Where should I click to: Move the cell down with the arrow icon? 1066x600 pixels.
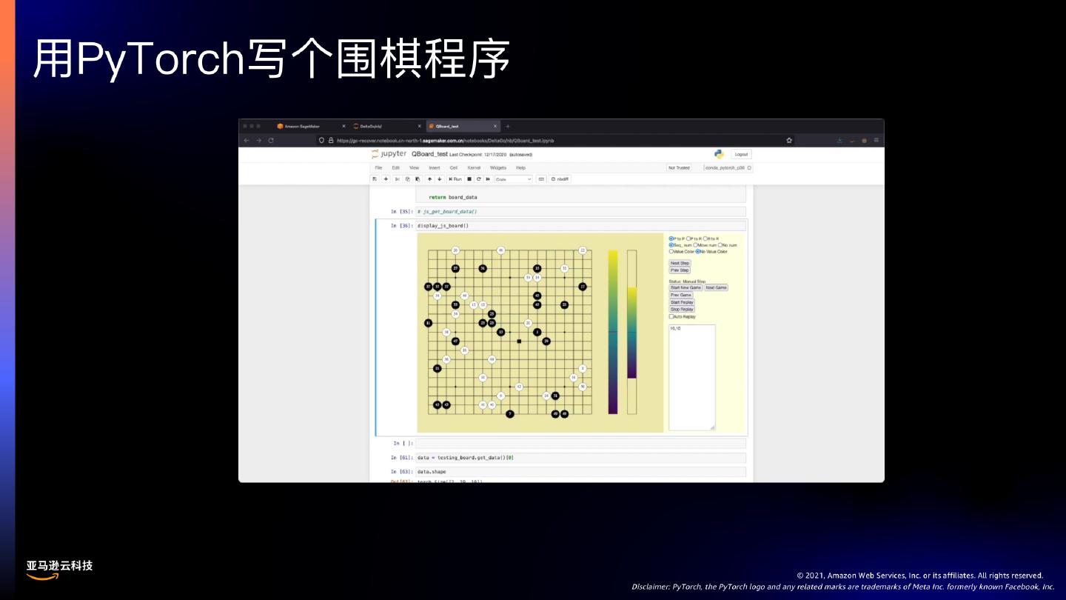coord(439,179)
